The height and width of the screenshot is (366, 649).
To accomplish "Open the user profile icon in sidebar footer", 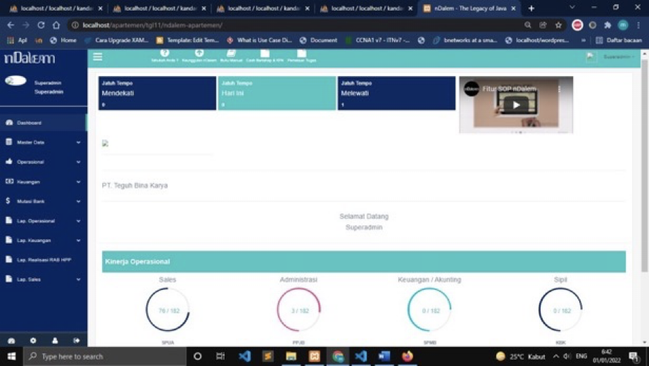I will click(55, 341).
